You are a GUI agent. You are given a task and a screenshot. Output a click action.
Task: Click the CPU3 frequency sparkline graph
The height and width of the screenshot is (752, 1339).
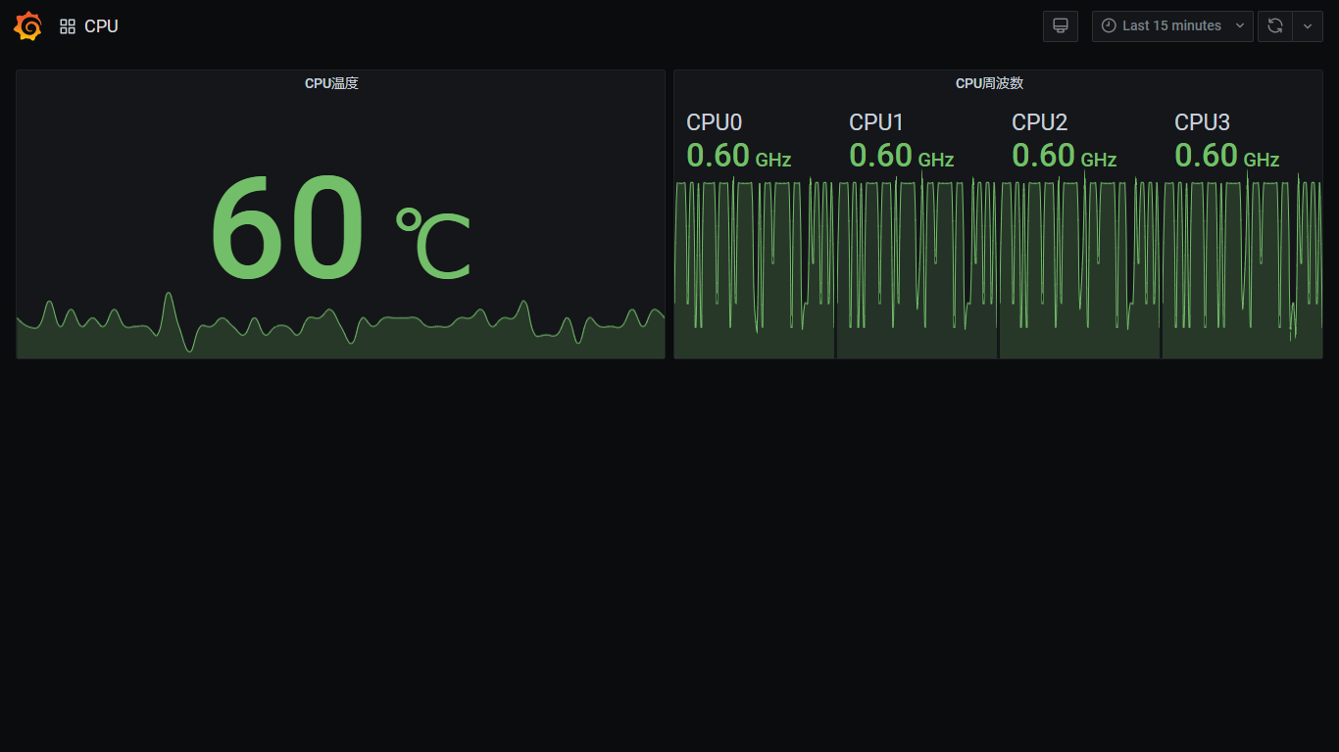click(x=1242, y=264)
